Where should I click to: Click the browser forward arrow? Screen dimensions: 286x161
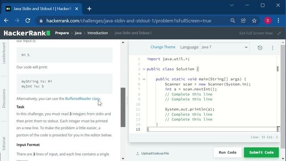[x=17, y=21]
